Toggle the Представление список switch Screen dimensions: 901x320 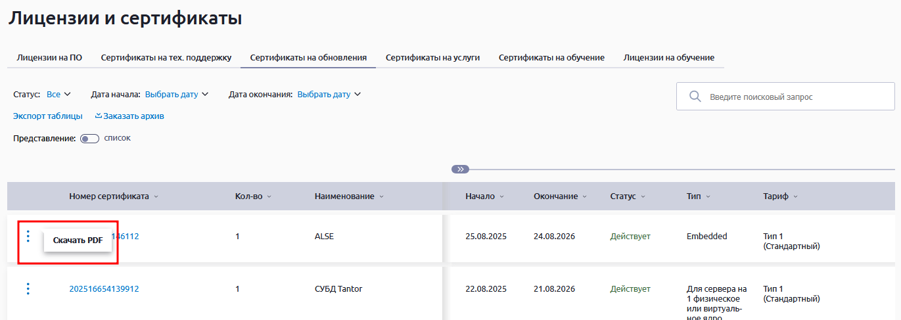[89, 139]
